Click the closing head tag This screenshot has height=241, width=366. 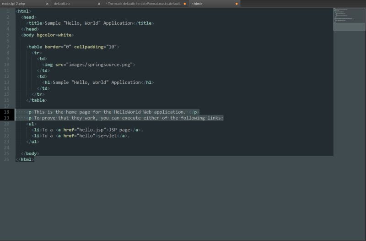(30, 29)
